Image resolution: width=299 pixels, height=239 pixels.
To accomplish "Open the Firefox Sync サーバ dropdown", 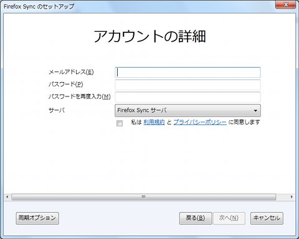I will pyautogui.click(x=187, y=110).
